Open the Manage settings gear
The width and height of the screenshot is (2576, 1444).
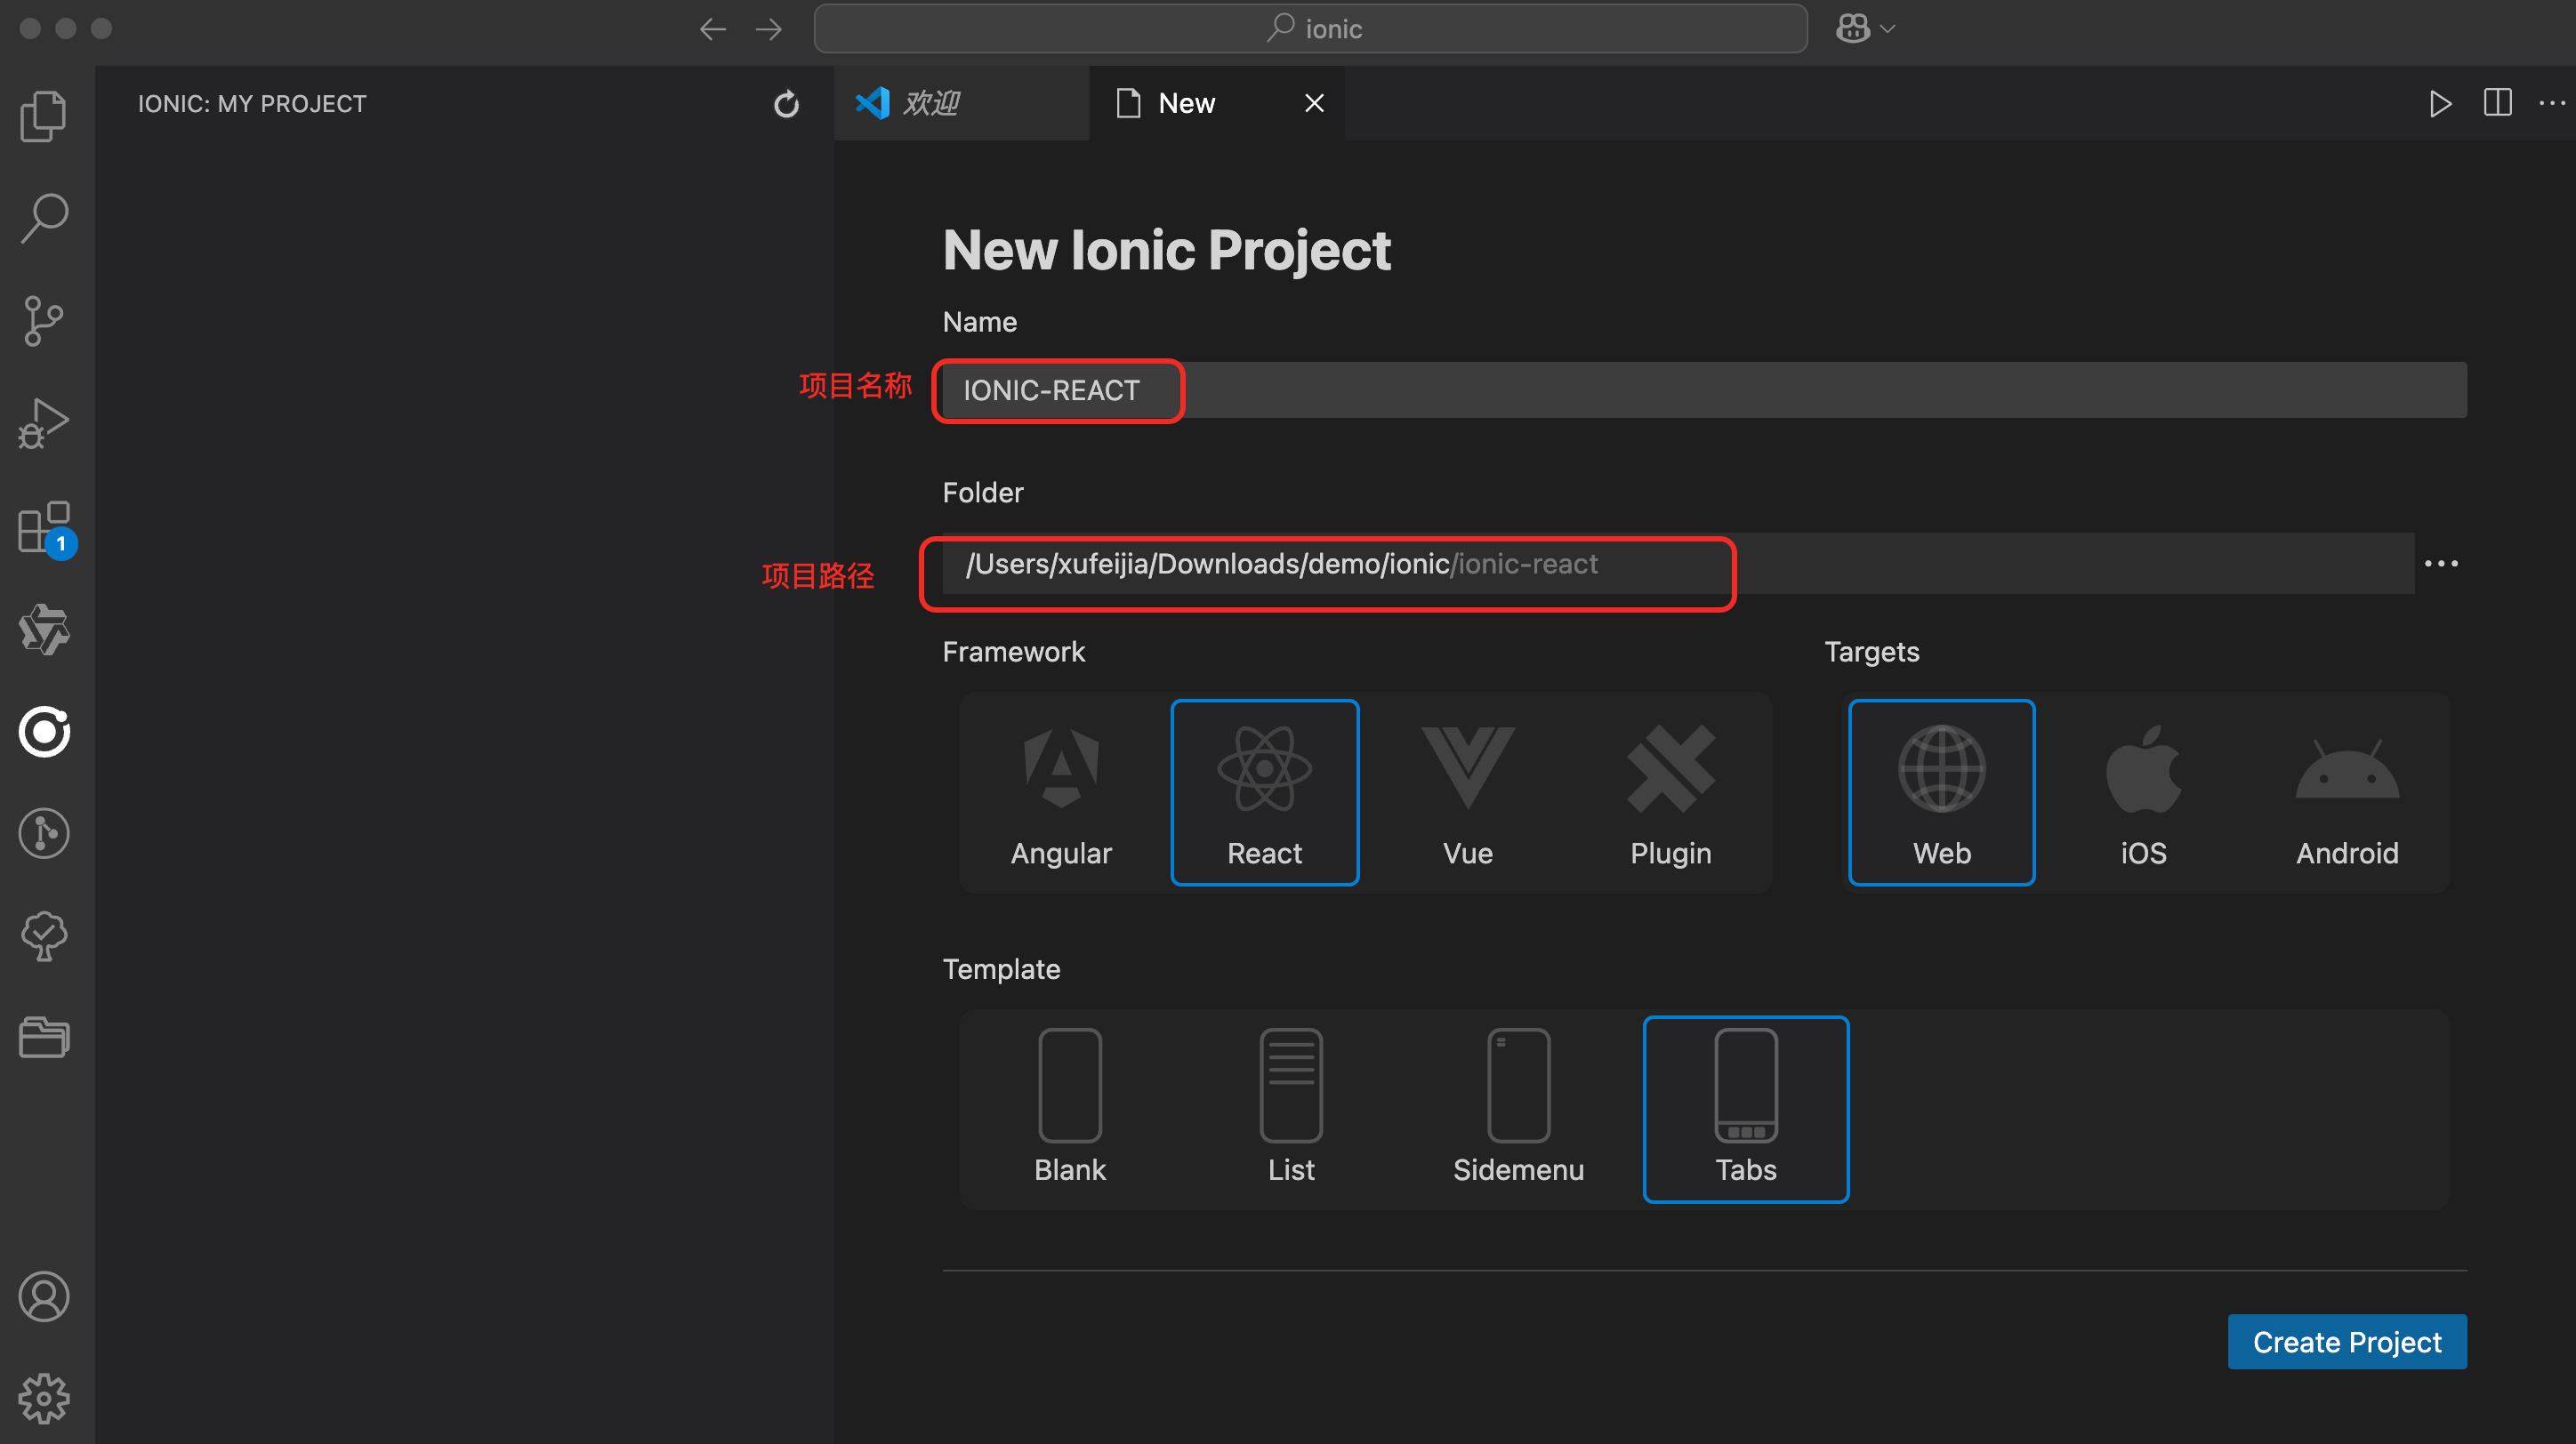point(44,1397)
